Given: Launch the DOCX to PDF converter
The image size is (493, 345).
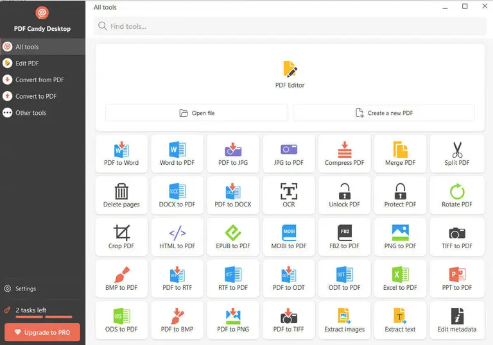Looking at the screenshot, I should coord(177,195).
